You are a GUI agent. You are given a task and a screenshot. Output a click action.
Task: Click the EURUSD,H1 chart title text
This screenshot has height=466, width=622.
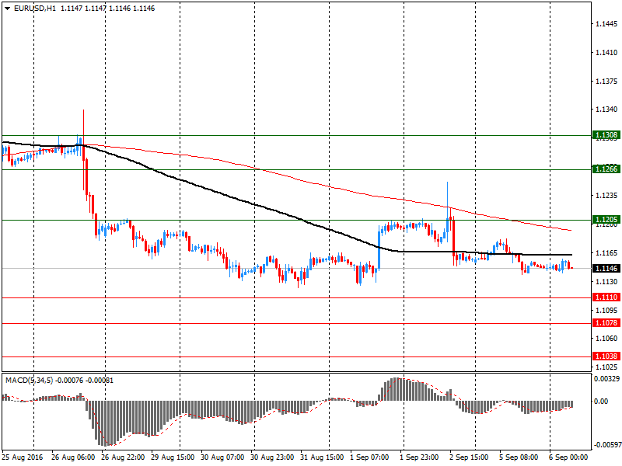point(35,9)
